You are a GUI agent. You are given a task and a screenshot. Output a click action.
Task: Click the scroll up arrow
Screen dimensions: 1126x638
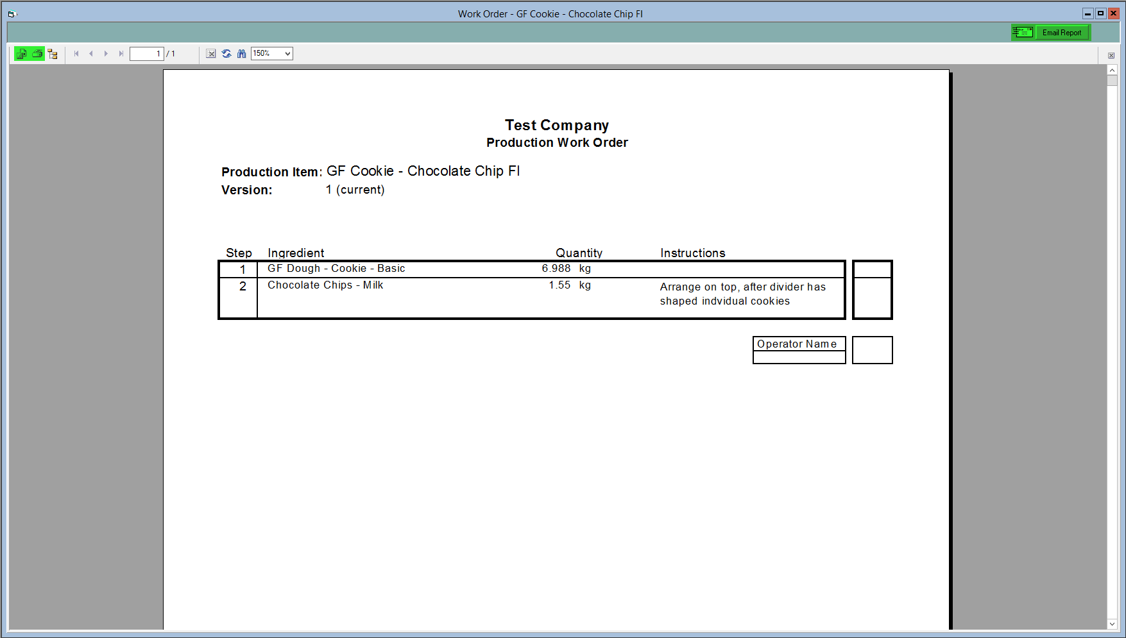click(1112, 70)
